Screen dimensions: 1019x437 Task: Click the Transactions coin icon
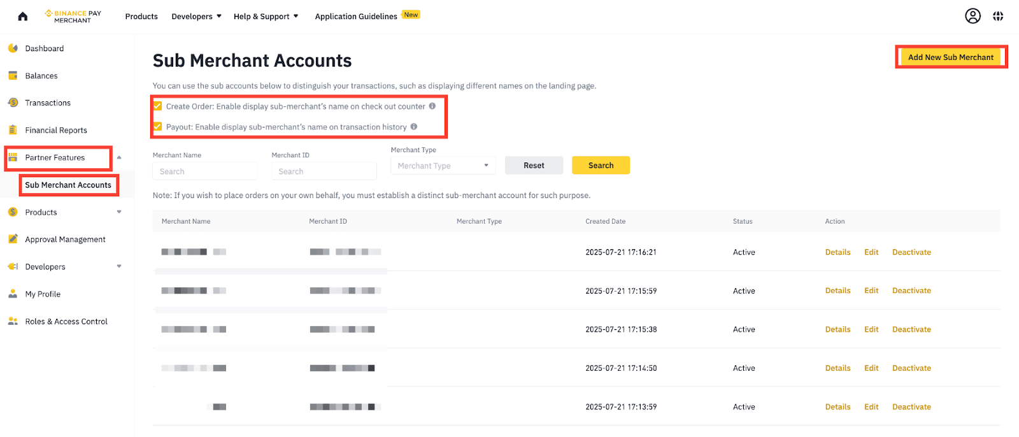coord(13,103)
